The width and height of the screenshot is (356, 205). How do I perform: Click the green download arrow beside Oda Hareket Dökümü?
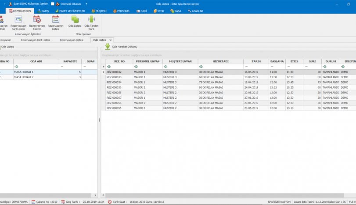point(108,47)
